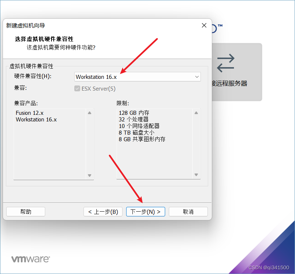Click the remote server connect arrows icon
Image resolution: width=295 pixels, height=274 pixels.
coord(225,63)
